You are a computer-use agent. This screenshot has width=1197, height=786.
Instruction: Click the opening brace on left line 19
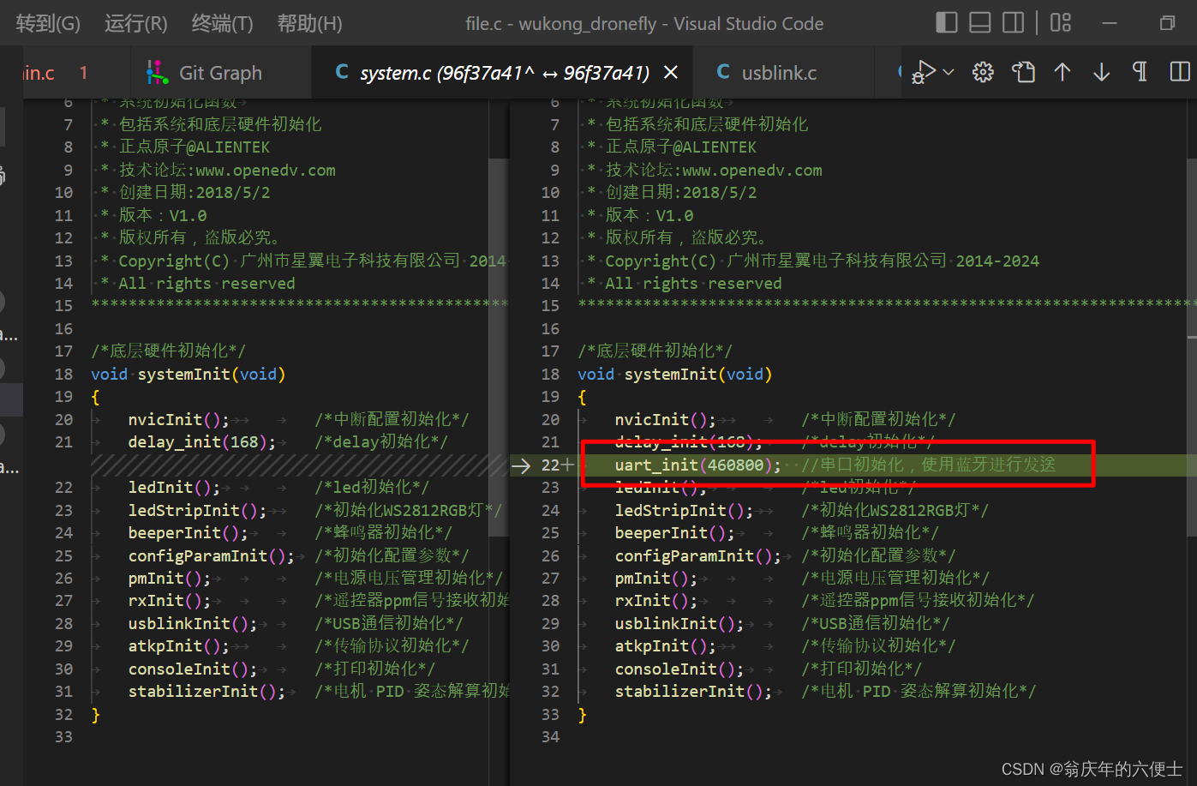[95, 397]
